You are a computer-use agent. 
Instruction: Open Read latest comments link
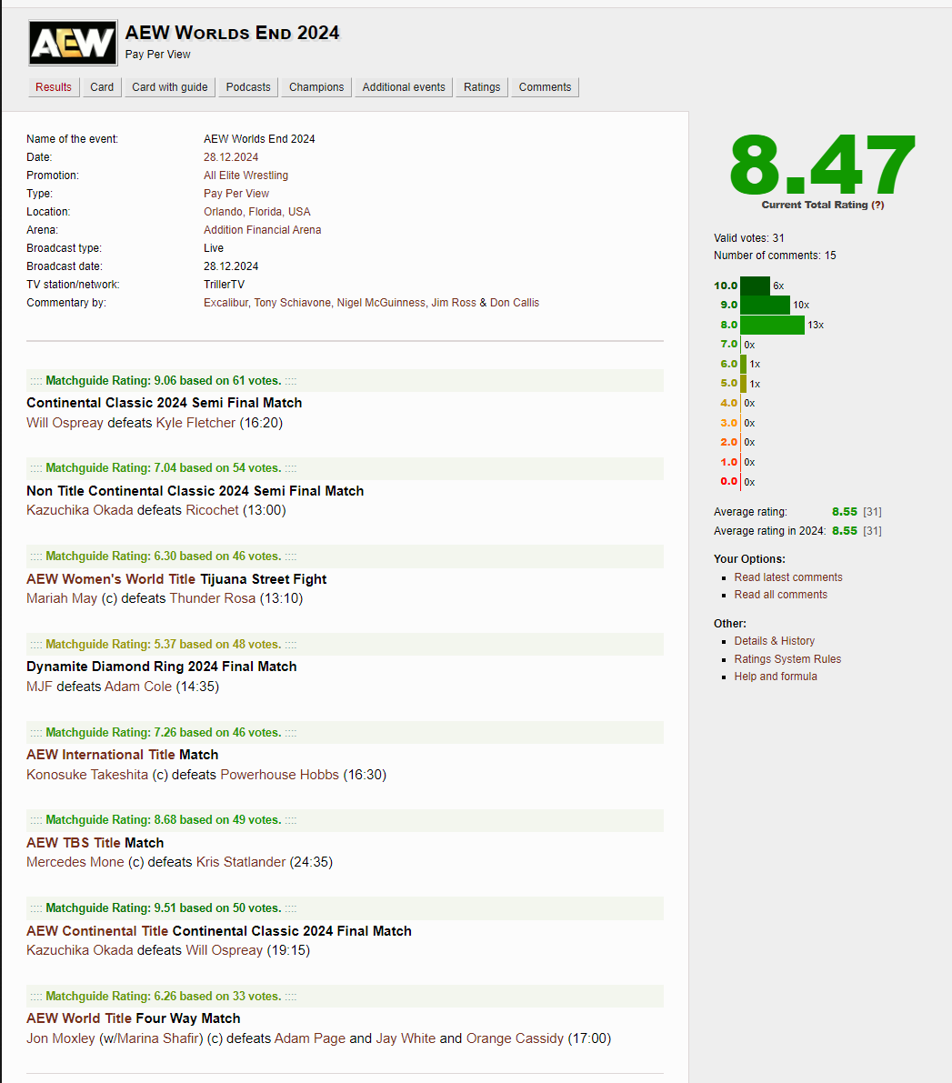tap(788, 577)
